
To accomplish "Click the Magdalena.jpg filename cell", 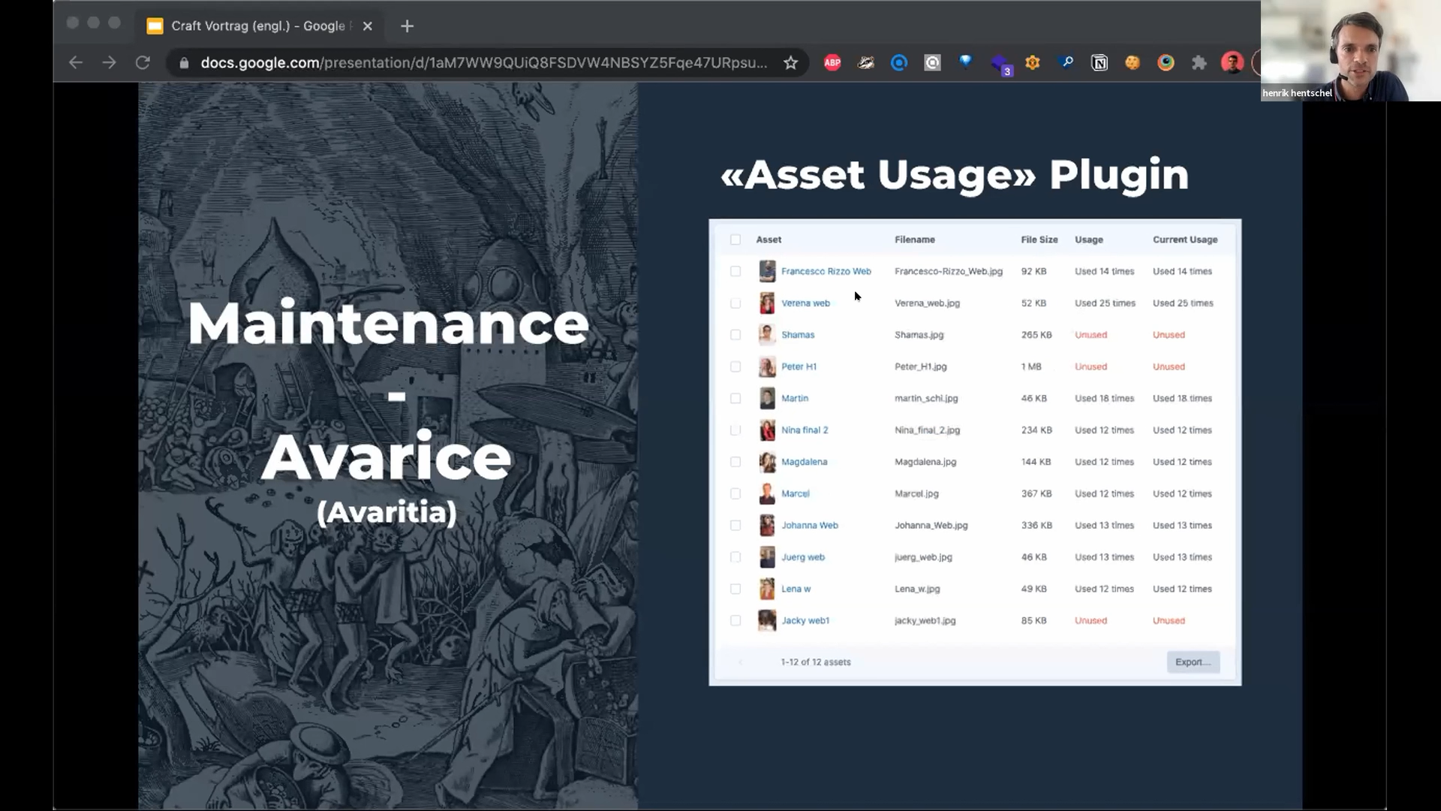I will pyautogui.click(x=925, y=462).
